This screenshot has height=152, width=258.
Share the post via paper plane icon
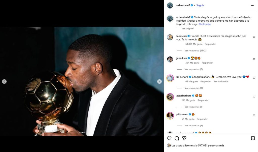pyautogui.click(x=184, y=138)
